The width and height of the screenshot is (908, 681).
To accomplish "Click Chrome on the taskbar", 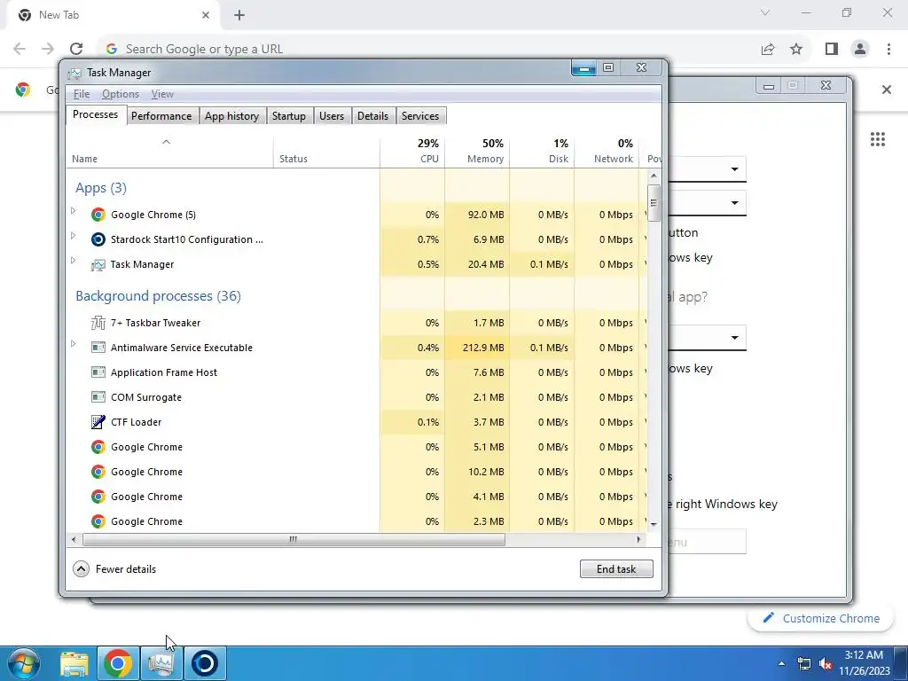I will point(118,663).
